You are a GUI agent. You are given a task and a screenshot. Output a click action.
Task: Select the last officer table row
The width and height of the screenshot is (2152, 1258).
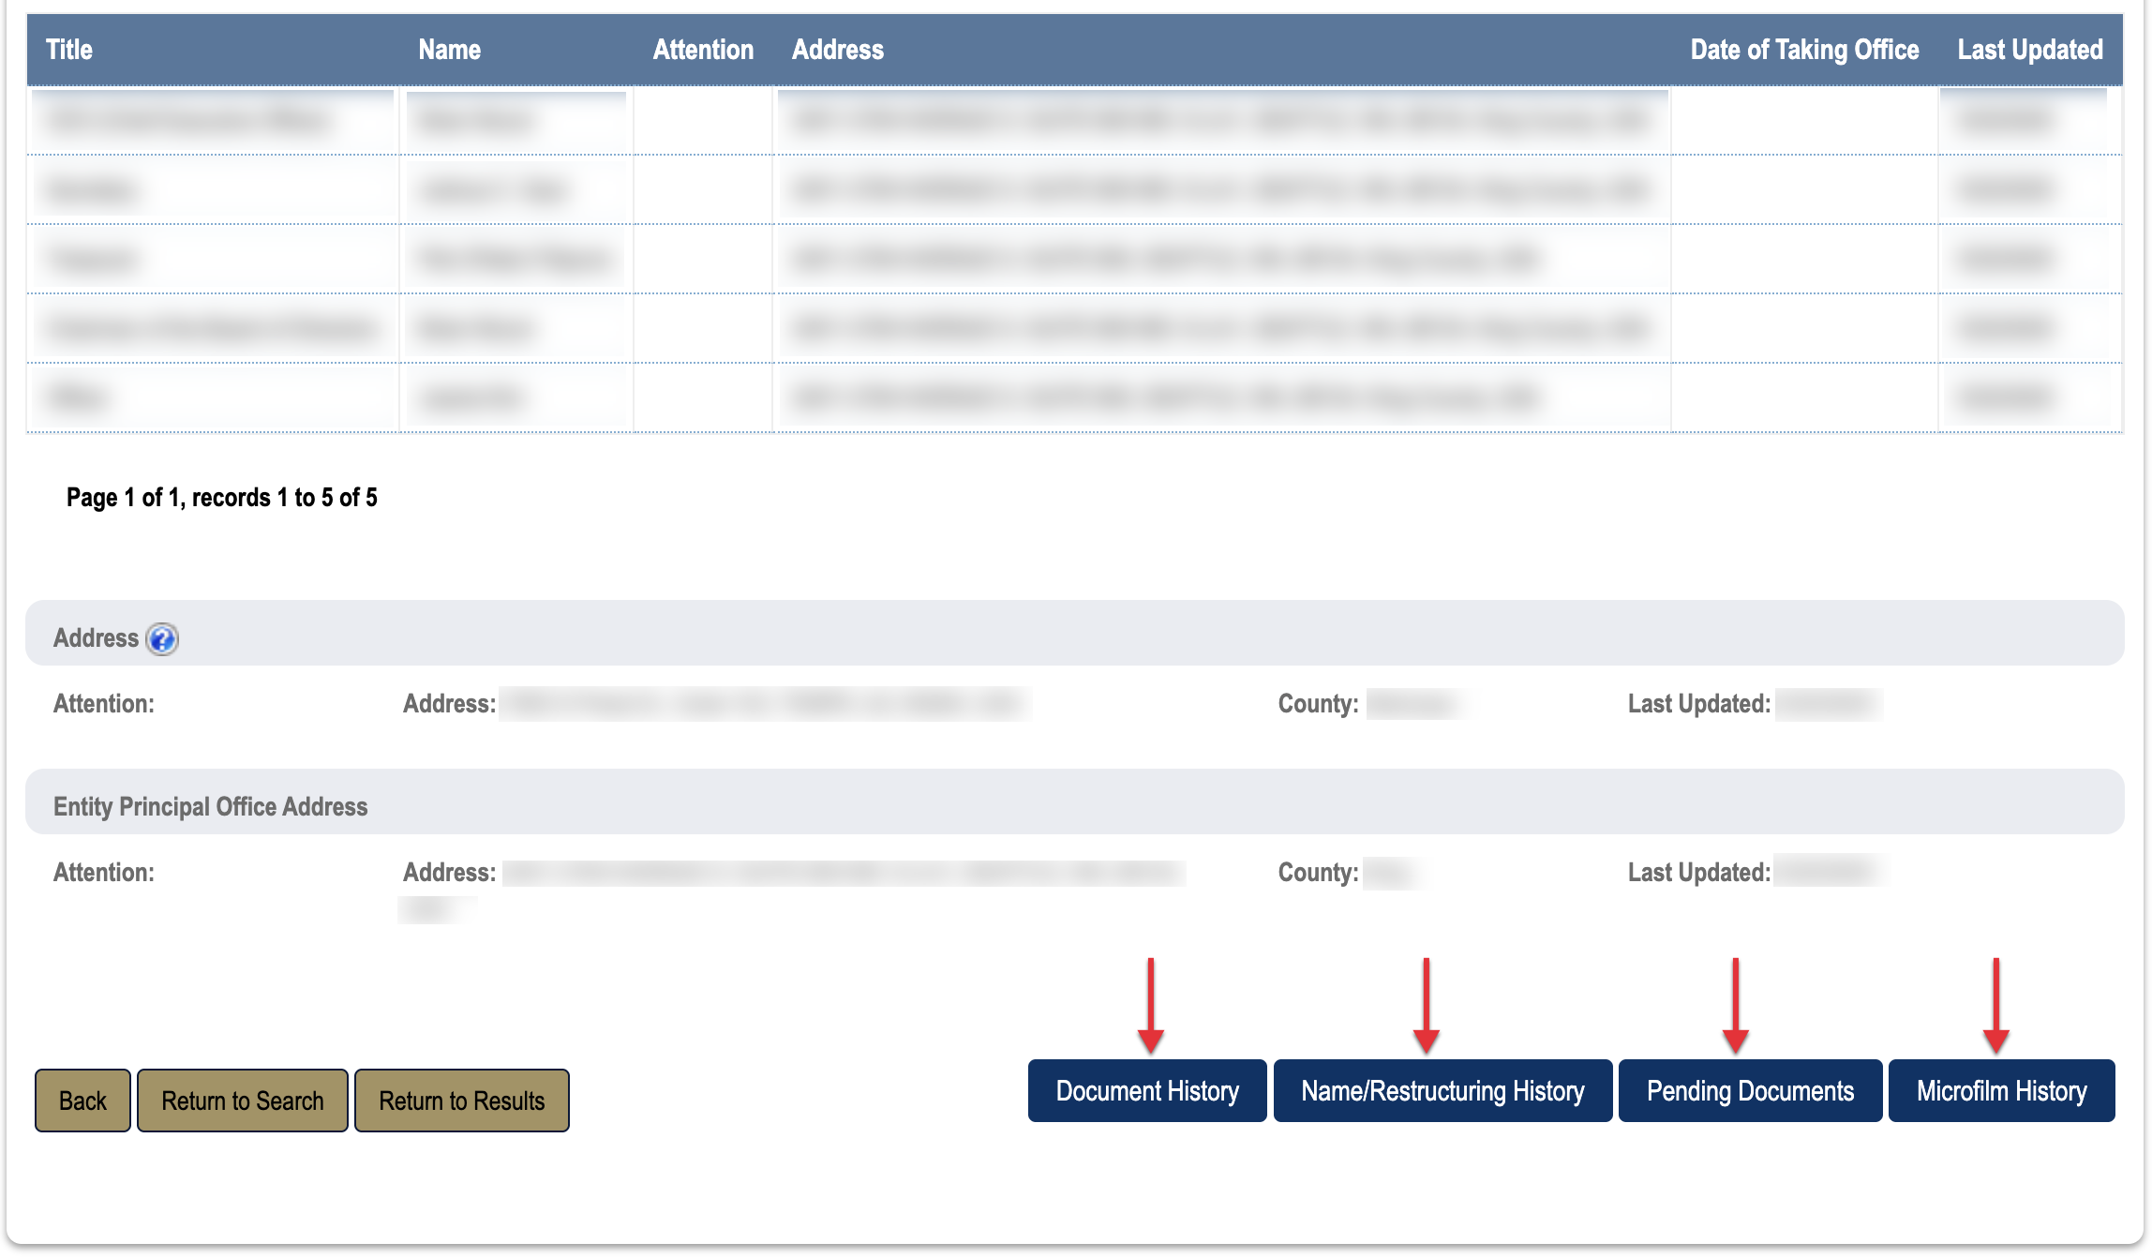click(1073, 397)
